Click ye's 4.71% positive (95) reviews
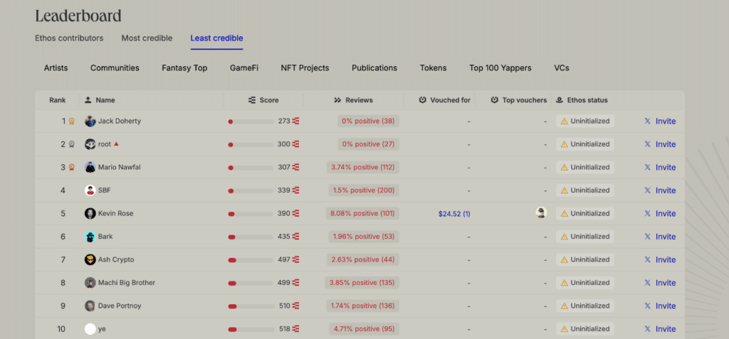 coord(364,329)
